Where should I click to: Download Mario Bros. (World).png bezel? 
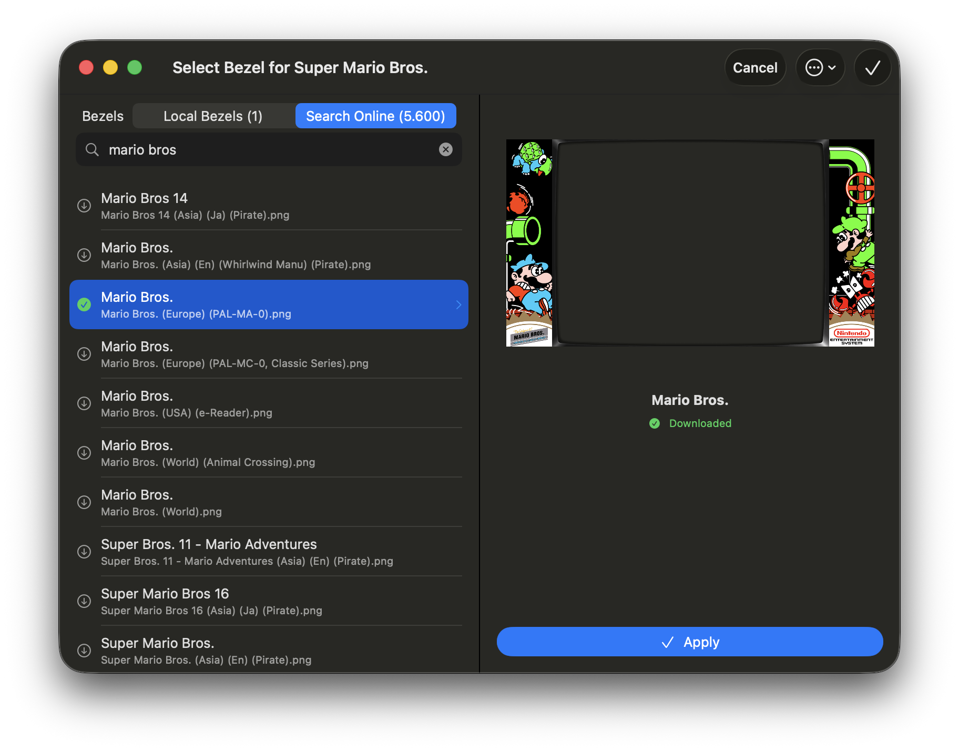click(x=84, y=502)
